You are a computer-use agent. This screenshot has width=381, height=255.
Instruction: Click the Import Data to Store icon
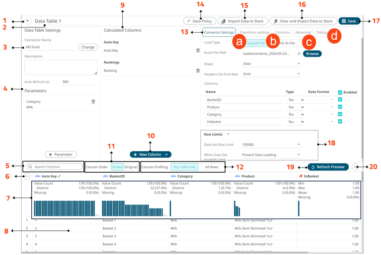click(x=223, y=21)
